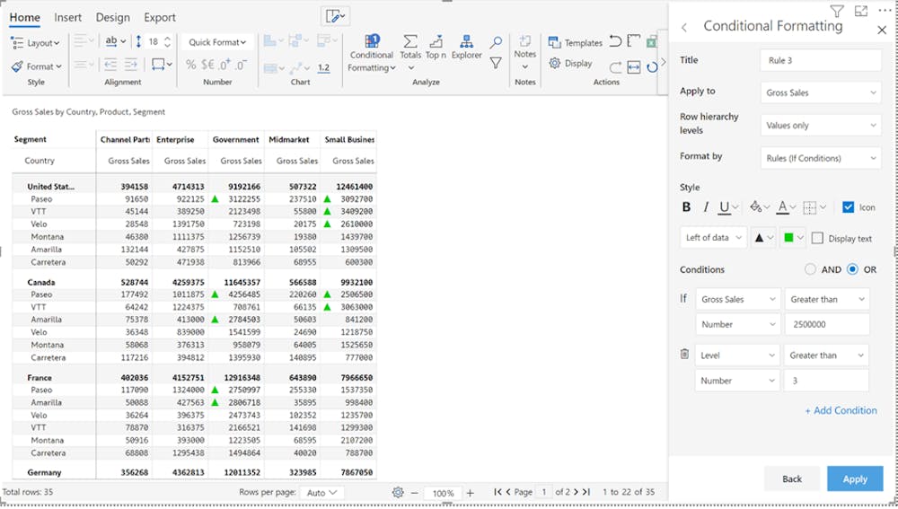Click the Add Condition link
The width and height of the screenshot is (898, 509).
pyautogui.click(x=841, y=410)
